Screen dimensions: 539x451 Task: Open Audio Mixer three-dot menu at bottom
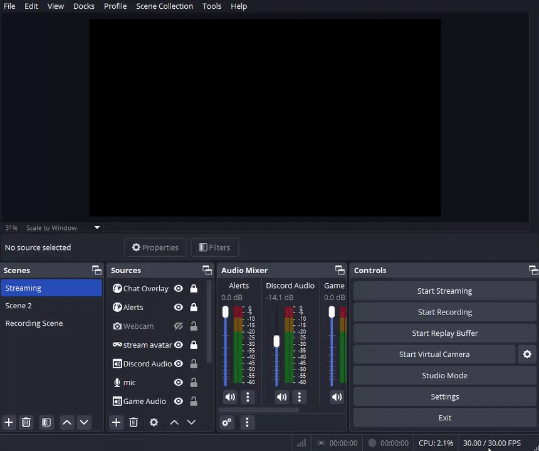(x=247, y=422)
